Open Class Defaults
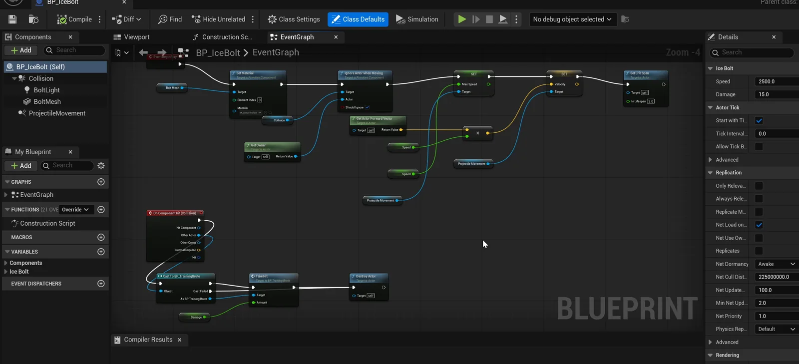The height and width of the screenshot is (364, 799). point(358,19)
